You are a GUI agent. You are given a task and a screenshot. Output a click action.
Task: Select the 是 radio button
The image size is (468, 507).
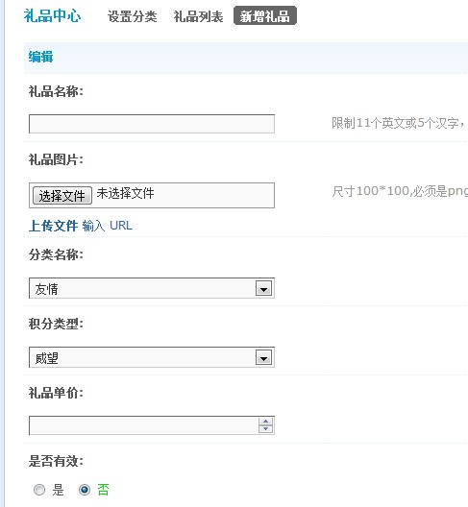[39, 490]
